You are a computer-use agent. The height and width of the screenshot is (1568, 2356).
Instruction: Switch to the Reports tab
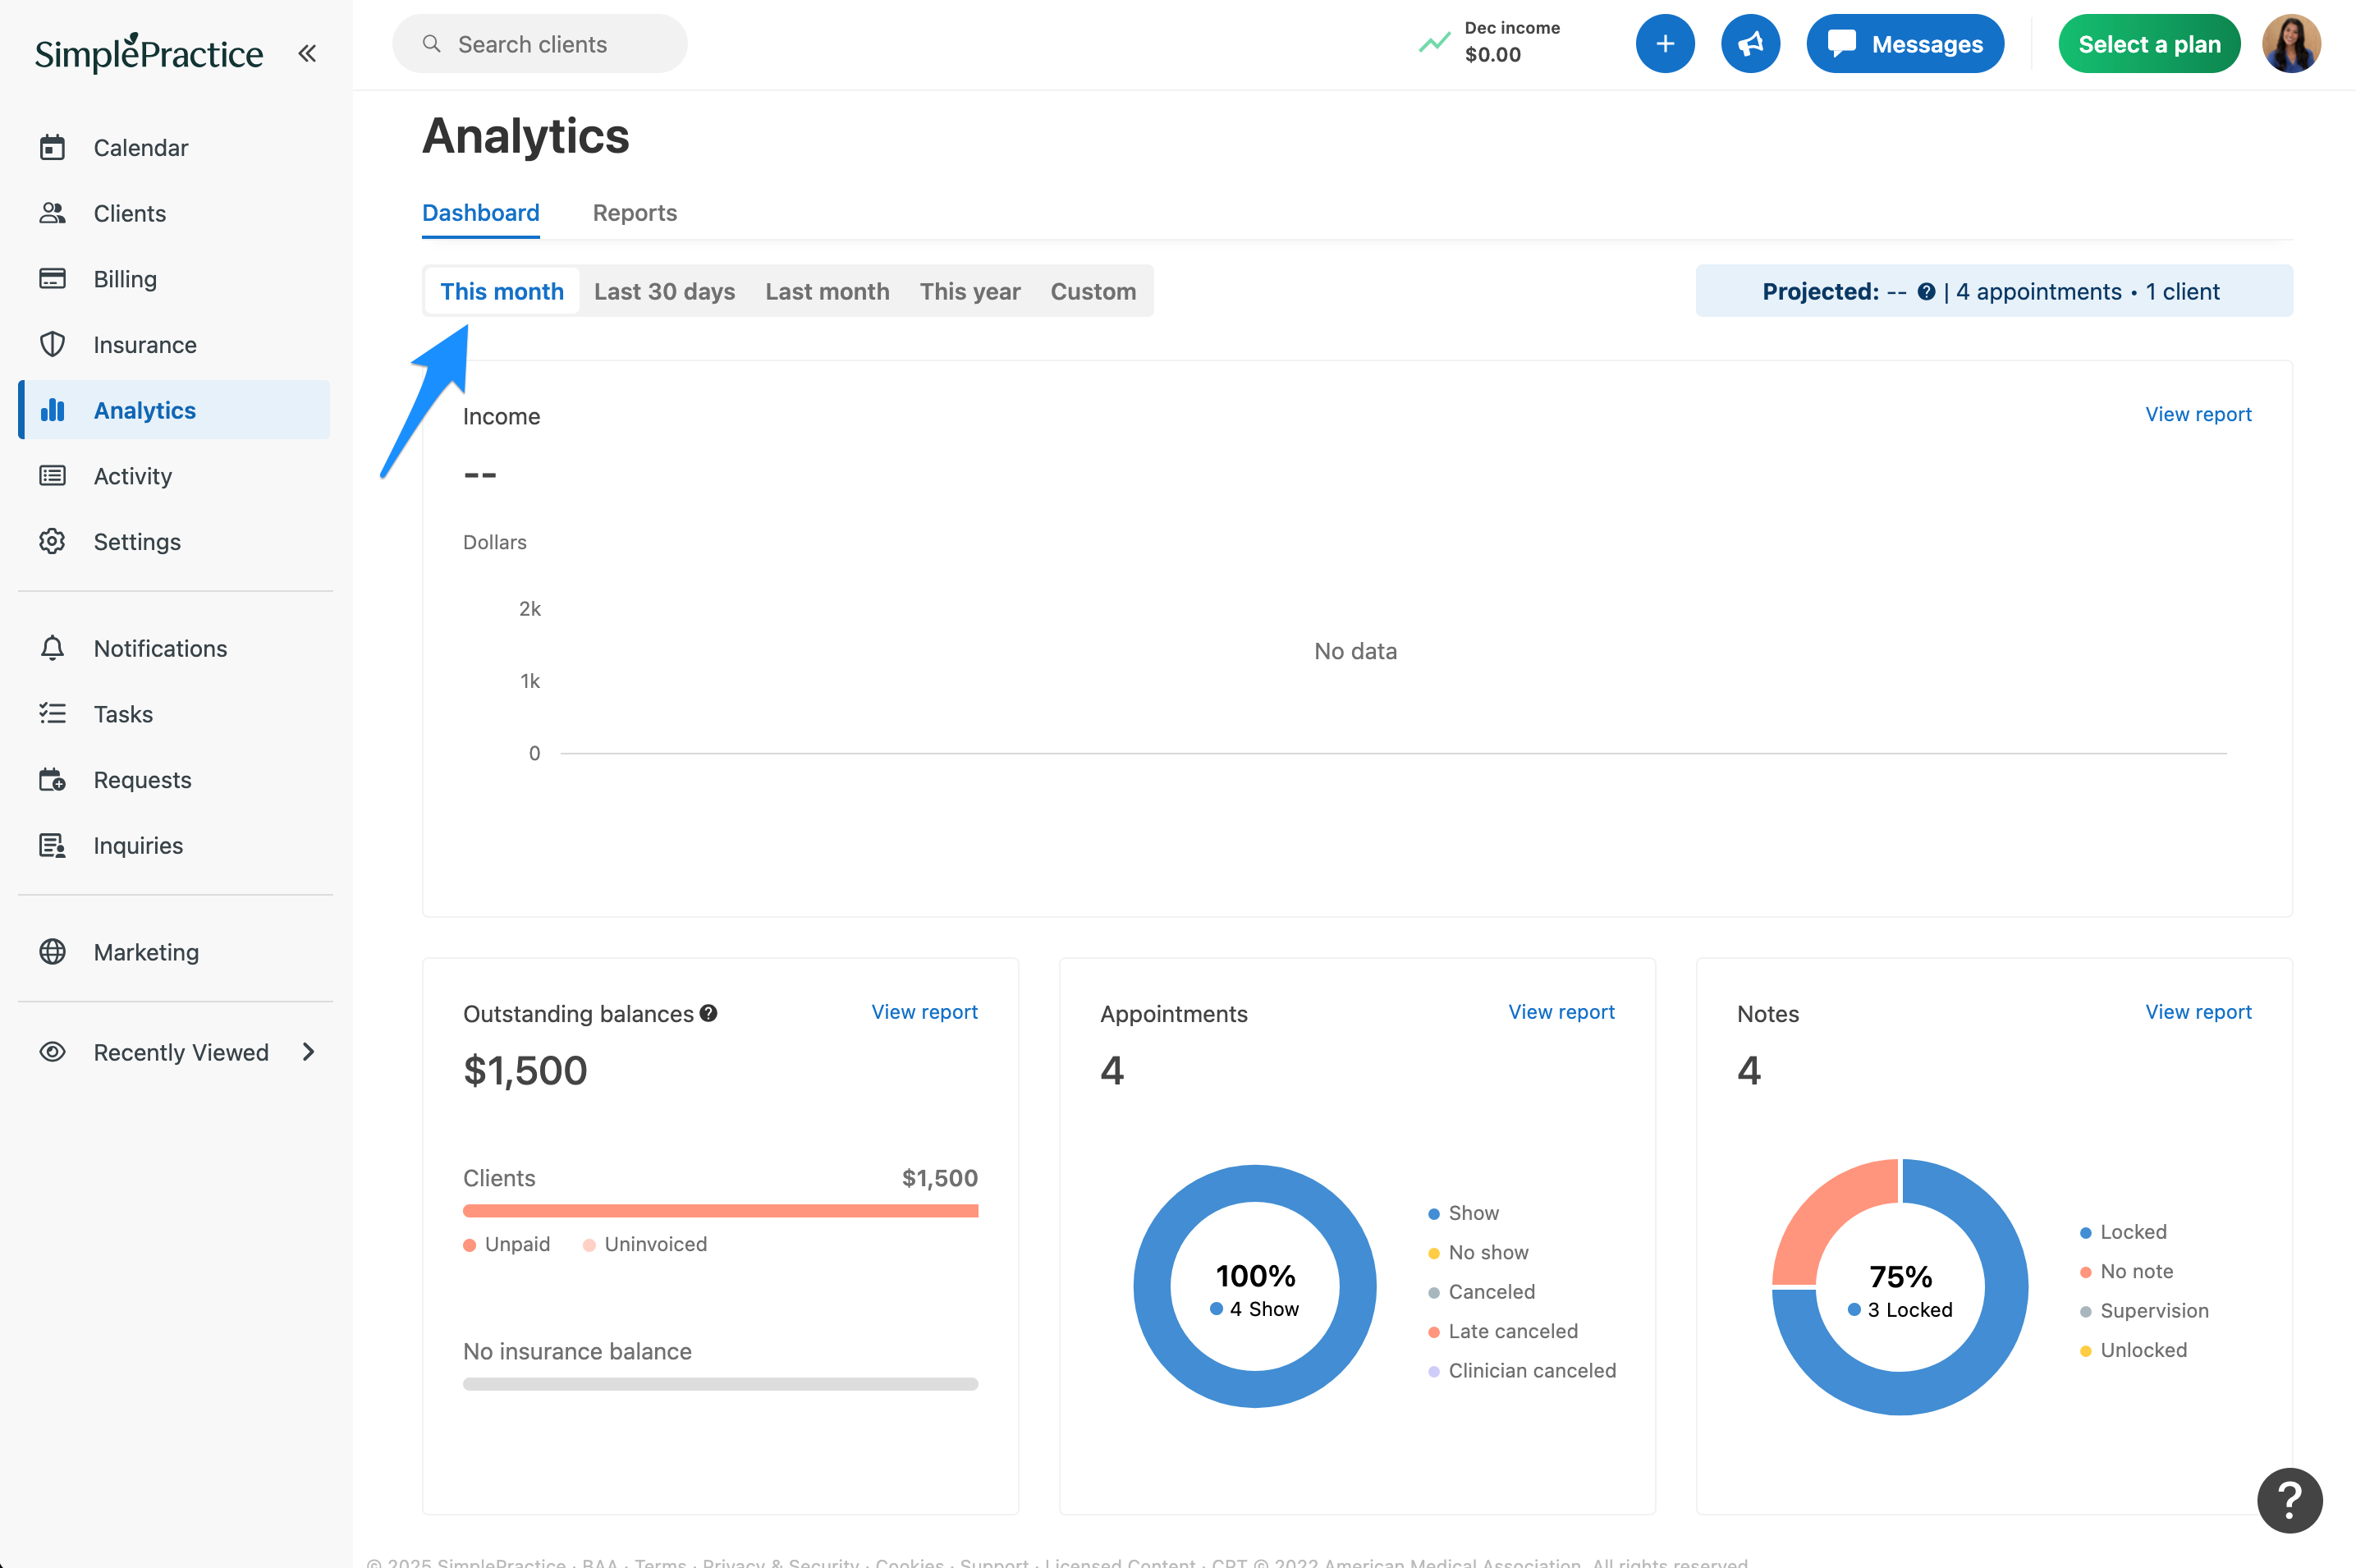[634, 212]
